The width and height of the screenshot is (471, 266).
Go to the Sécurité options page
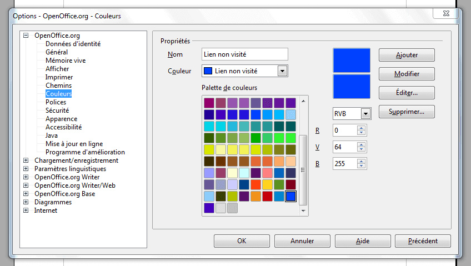pos(57,111)
